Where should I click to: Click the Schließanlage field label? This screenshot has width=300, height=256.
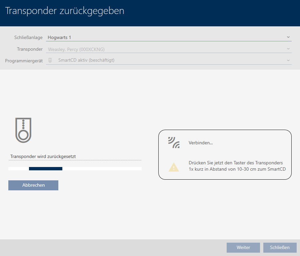[28, 38]
